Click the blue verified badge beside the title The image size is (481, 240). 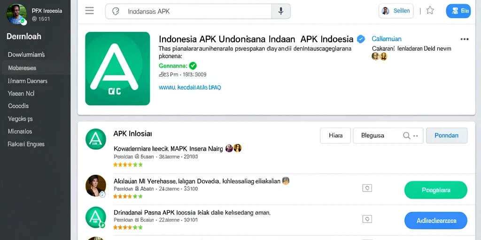pos(361,39)
